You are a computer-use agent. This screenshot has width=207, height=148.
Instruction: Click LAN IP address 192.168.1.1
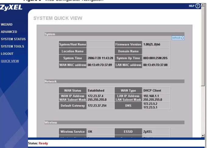click(x=151, y=96)
